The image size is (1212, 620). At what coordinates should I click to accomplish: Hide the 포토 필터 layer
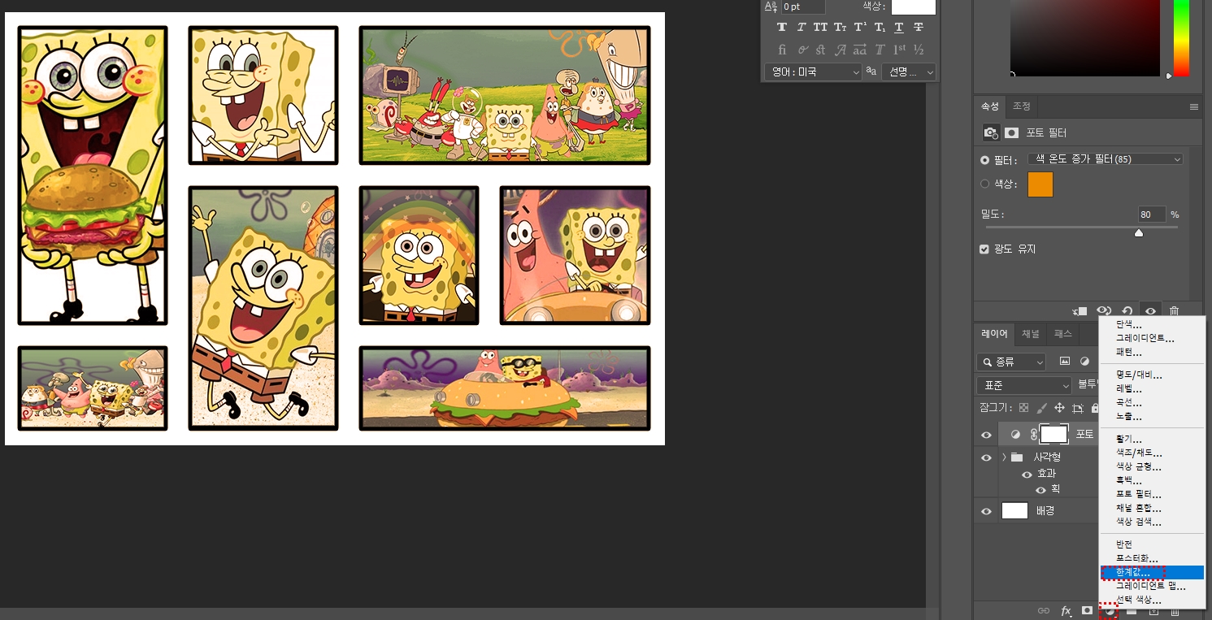(x=986, y=435)
